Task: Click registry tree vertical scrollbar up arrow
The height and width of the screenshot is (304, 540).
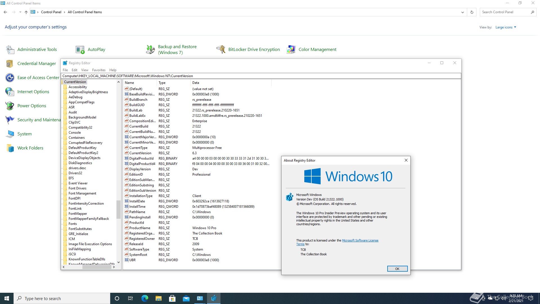Action: tap(118, 82)
